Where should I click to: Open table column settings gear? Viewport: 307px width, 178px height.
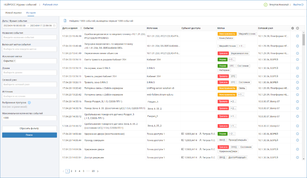pyautogui.click(x=293, y=28)
